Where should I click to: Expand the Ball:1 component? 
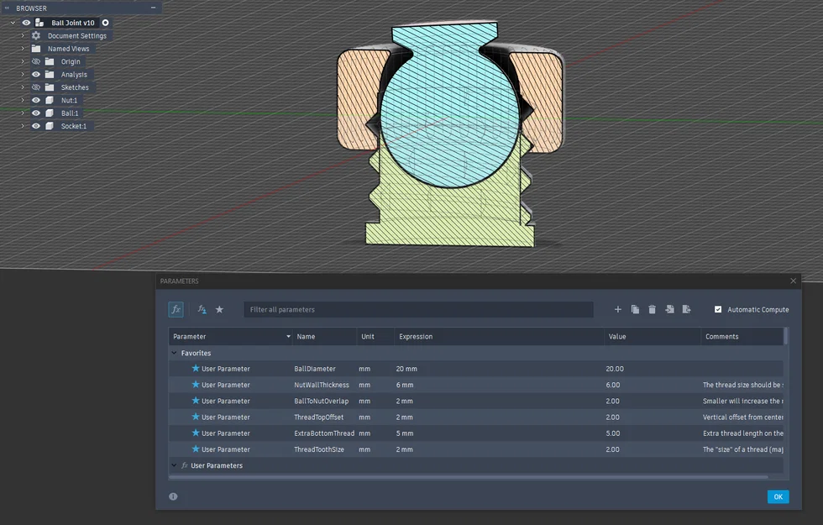point(23,113)
